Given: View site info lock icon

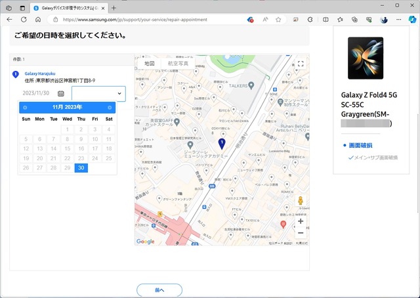Looking at the screenshot, I should tap(55, 20).
